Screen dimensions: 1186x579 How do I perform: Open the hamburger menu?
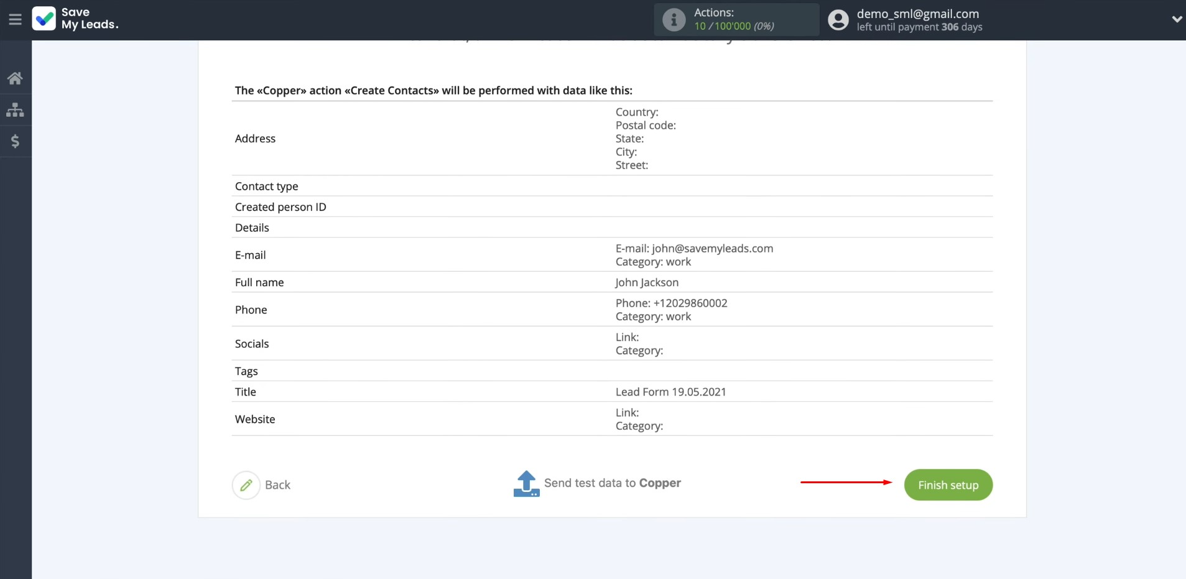(15, 20)
